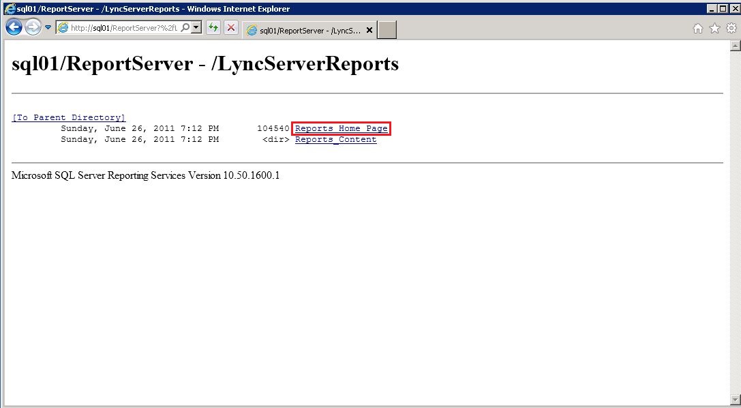The width and height of the screenshot is (741, 408).
Task: Click the vertical scrollbar up arrow
Action: click(x=735, y=46)
